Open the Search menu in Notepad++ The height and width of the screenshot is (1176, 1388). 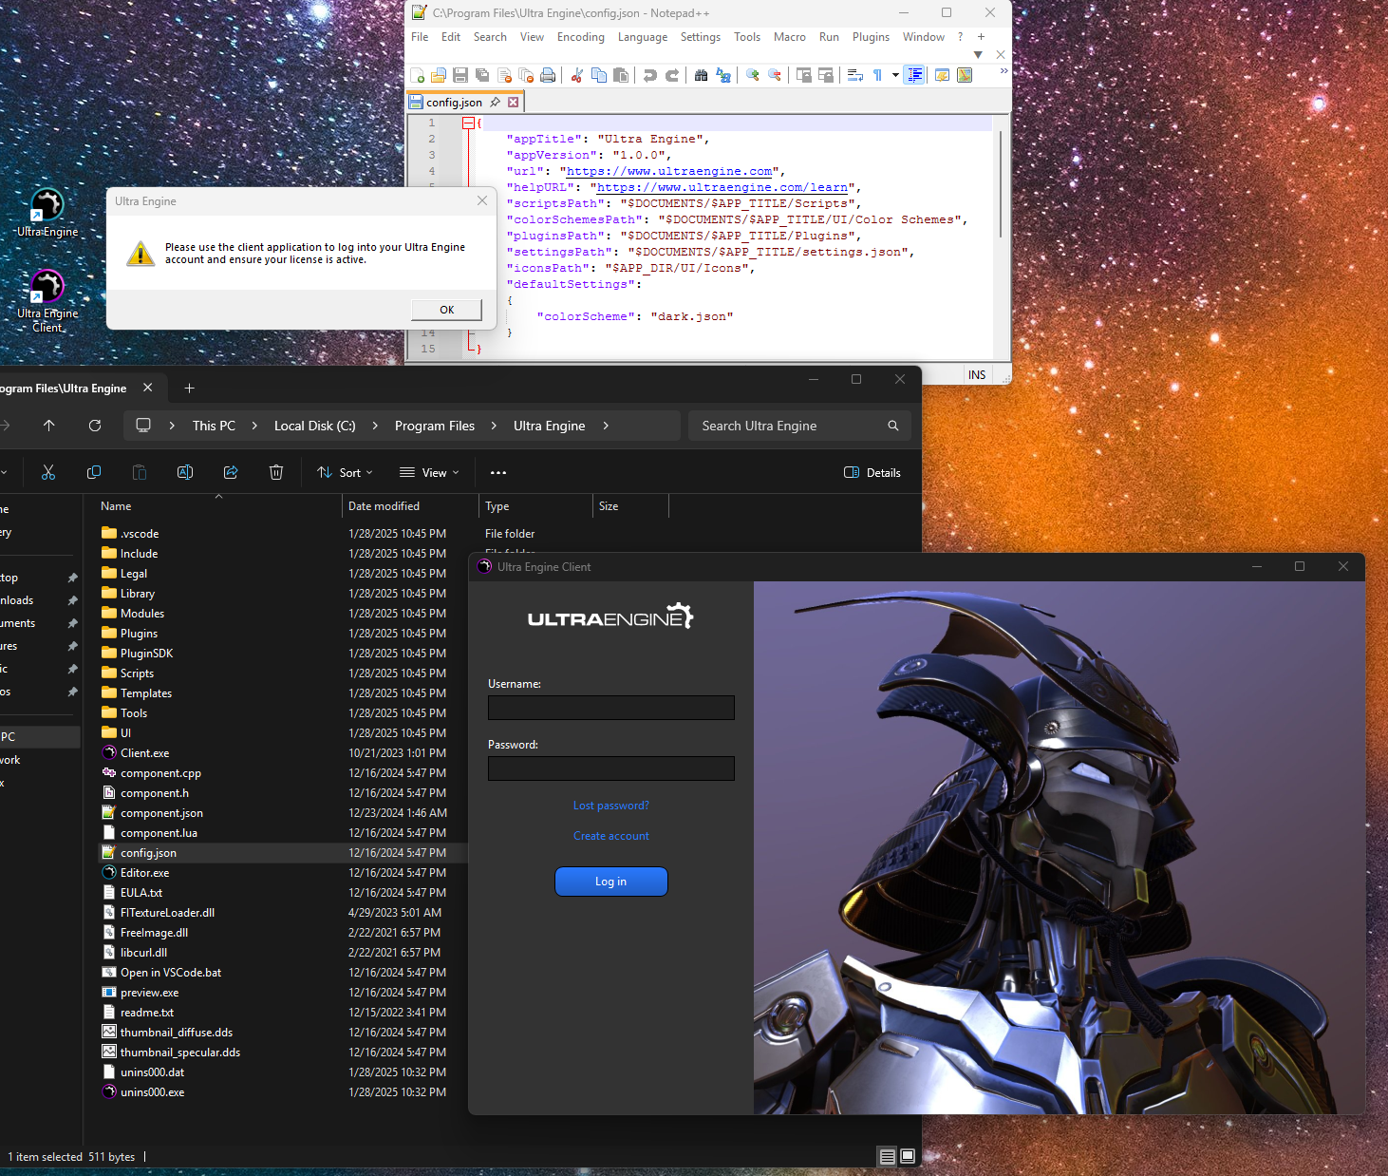coord(490,37)
